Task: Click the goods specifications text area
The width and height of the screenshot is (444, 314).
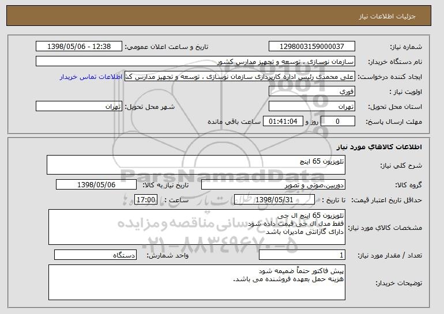Action: point(197,227)
